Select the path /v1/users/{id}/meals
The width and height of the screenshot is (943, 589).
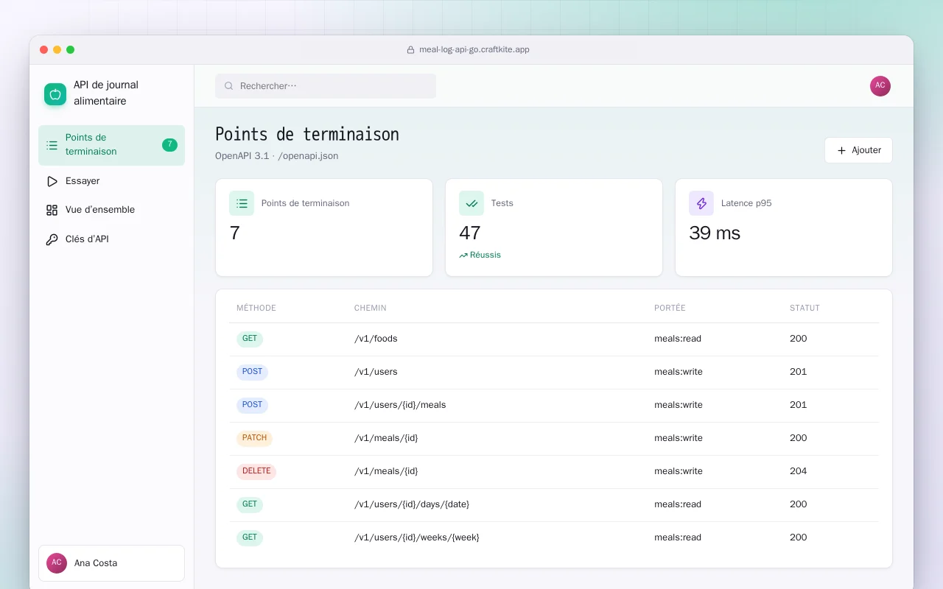pos(400,406)
